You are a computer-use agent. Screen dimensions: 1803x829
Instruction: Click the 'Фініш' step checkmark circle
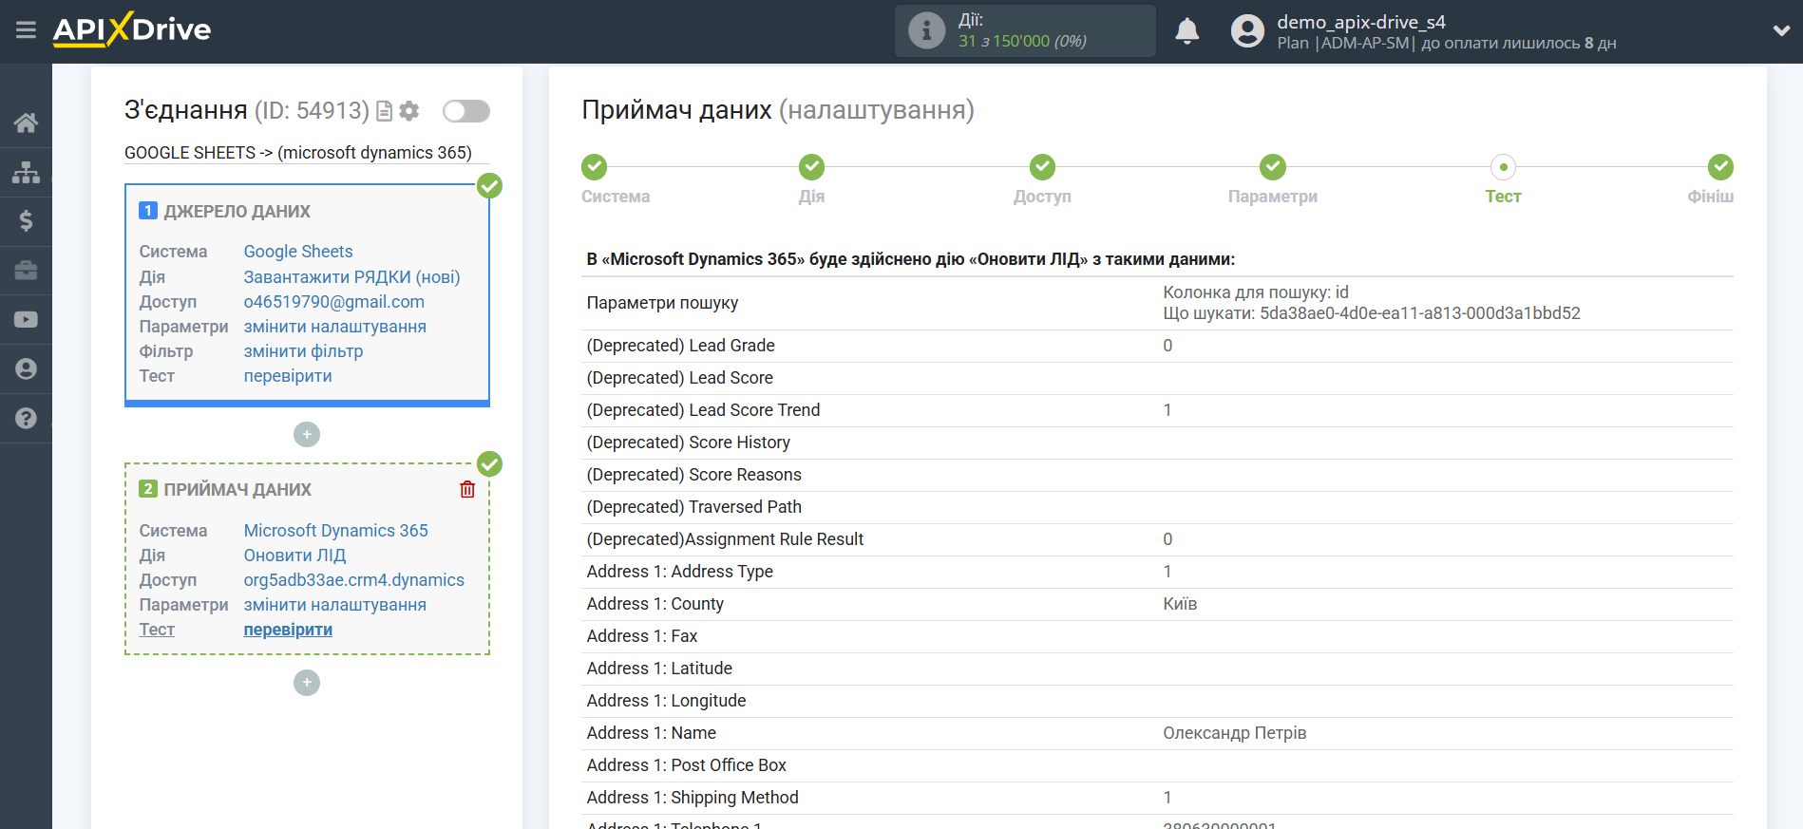(x=1720, y=167)
